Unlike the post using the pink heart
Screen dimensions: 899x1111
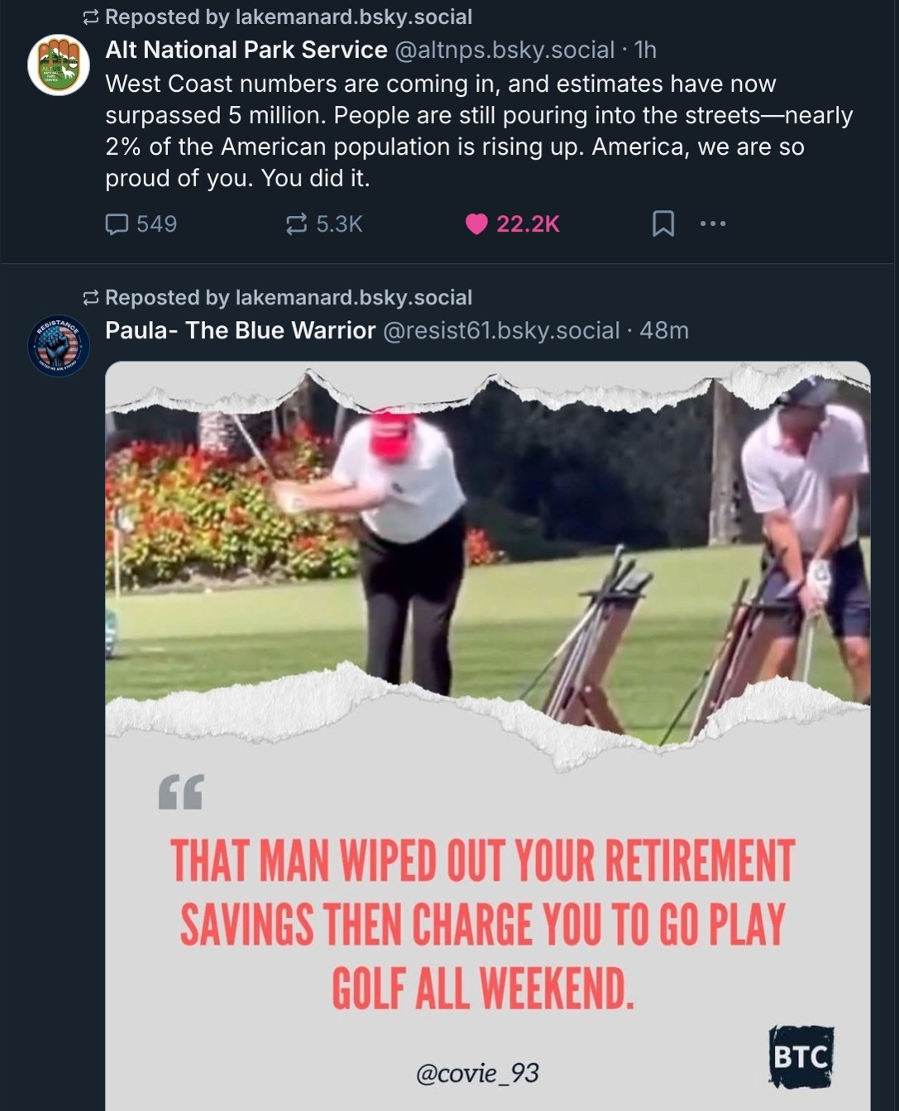click(x=476, y=224)
